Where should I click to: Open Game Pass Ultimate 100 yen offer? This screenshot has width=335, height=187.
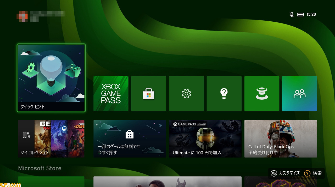205,139
